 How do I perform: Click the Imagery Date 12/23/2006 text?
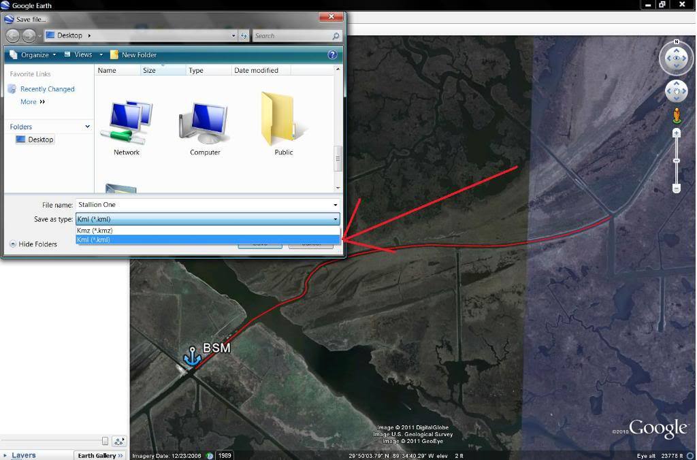(167, 456)
